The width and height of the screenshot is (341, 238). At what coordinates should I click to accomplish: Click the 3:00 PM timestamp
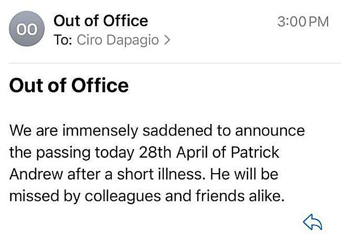pos(303,22)
